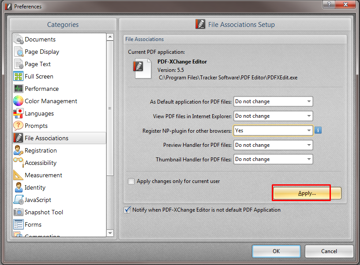The image size is (360, 265).
Task: Click the blue info icon beside NP-plugin
Action: pos(318,131)
